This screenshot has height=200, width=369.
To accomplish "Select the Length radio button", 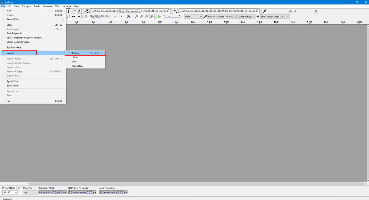I will pyautogui.click(x=79, y=188).
